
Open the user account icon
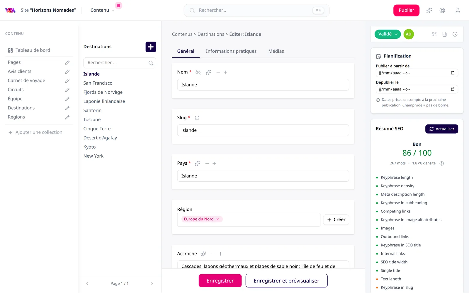tap(458, 11)
